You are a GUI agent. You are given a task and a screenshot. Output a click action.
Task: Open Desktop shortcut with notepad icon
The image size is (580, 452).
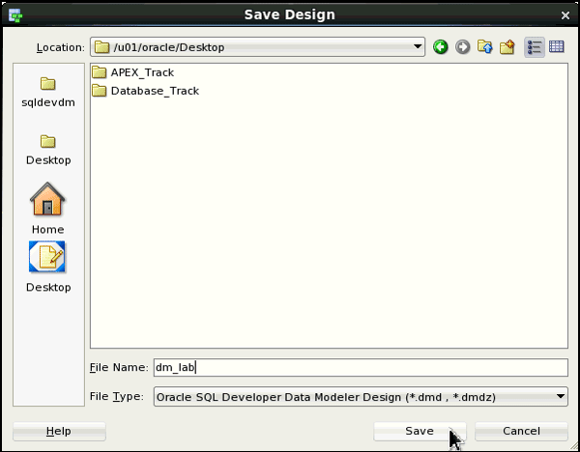coord(47,267)
